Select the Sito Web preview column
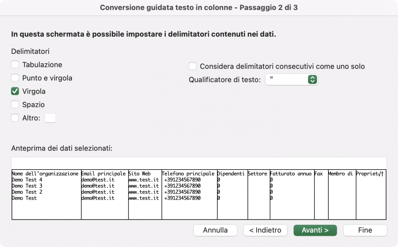This screenshot has height=247, width=398. pyautogui.click(x=145, y=195)
